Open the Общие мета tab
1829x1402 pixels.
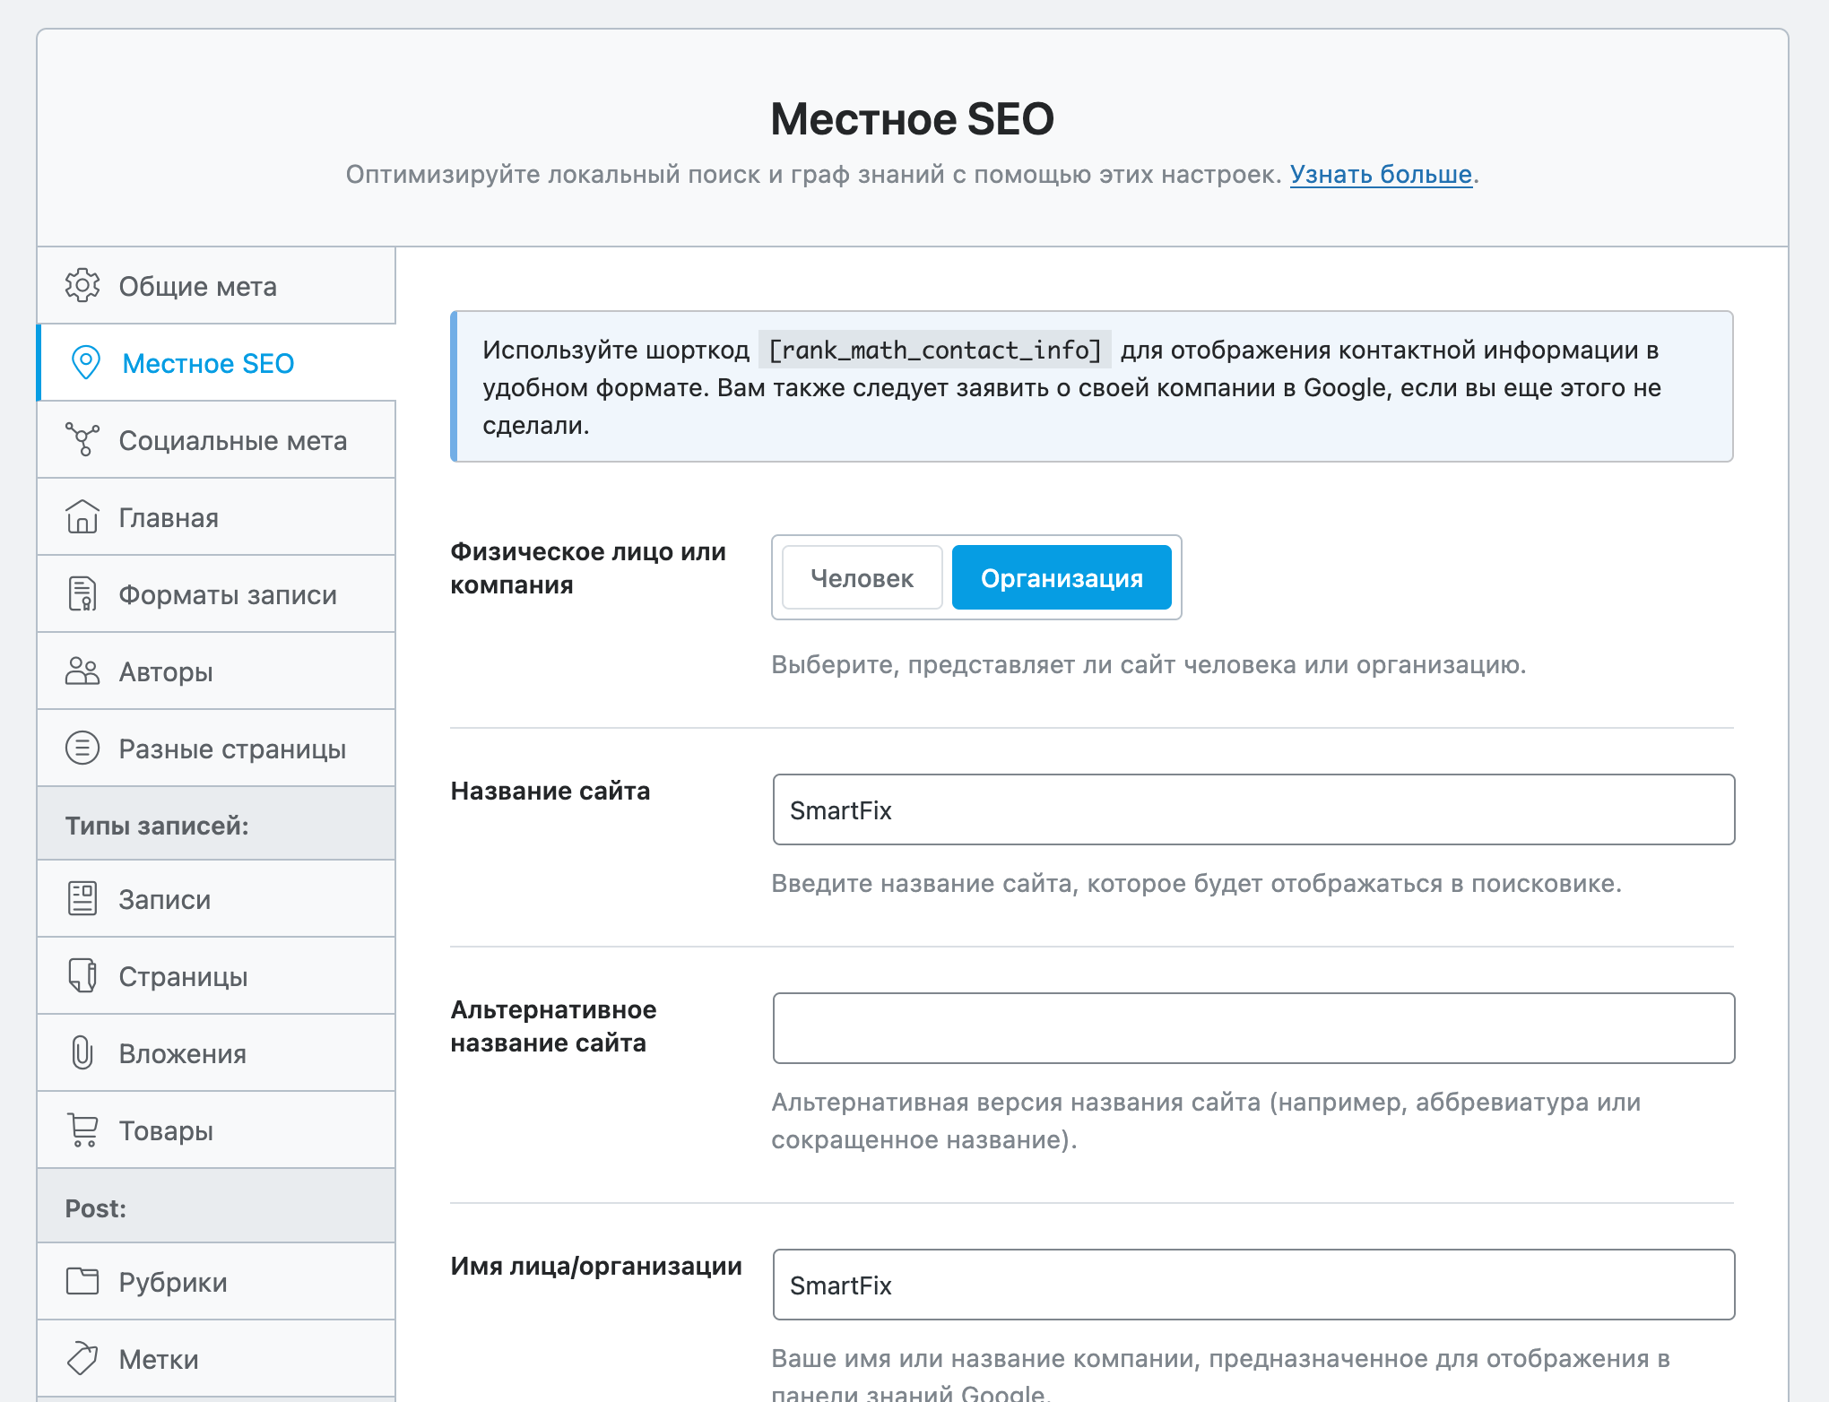[216, 286]
